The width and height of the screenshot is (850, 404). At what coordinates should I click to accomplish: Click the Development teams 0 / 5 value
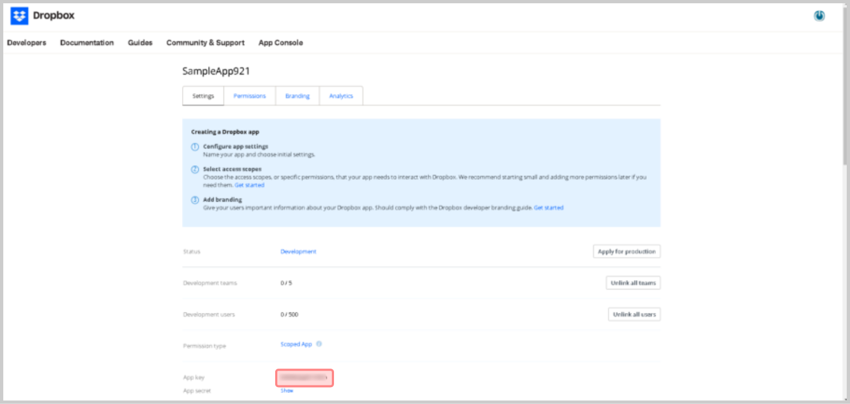[x=286, y=283]
